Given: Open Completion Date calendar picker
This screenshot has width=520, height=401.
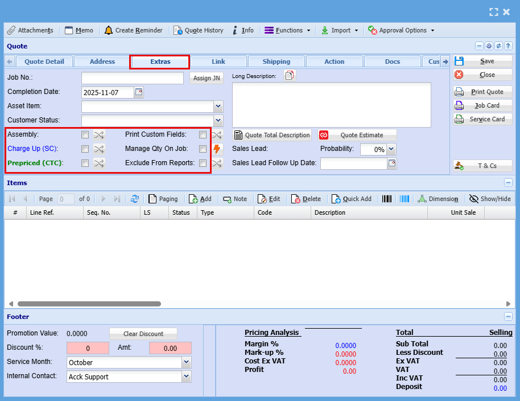Looking at the screenshot, I should pos(139,92).
